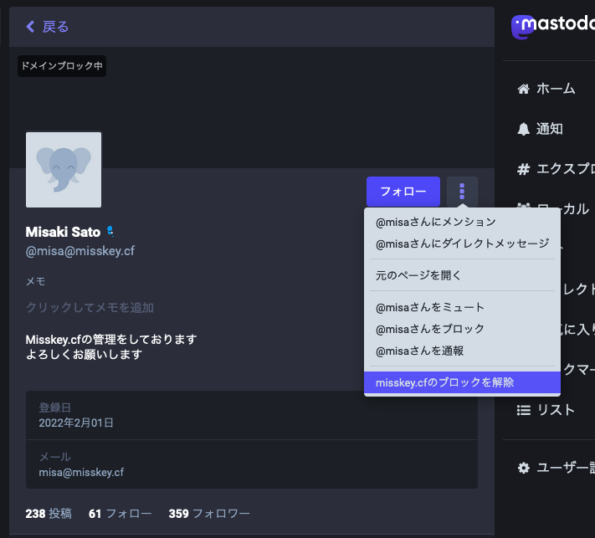The width and height of the screenshot is (595, 538).
Task: Choose @misaさんをブロック menu item
Action: pyautogui.click(x=430, y=329)
